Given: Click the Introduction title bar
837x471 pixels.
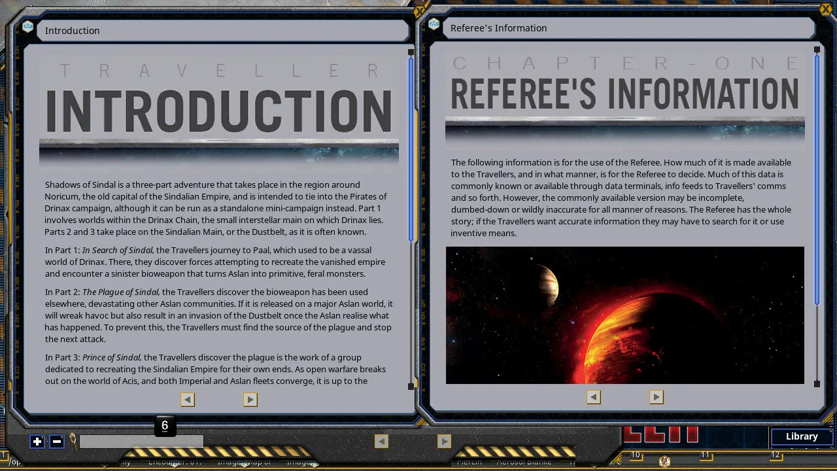Looking at the screenshot, I should point(222,31).
